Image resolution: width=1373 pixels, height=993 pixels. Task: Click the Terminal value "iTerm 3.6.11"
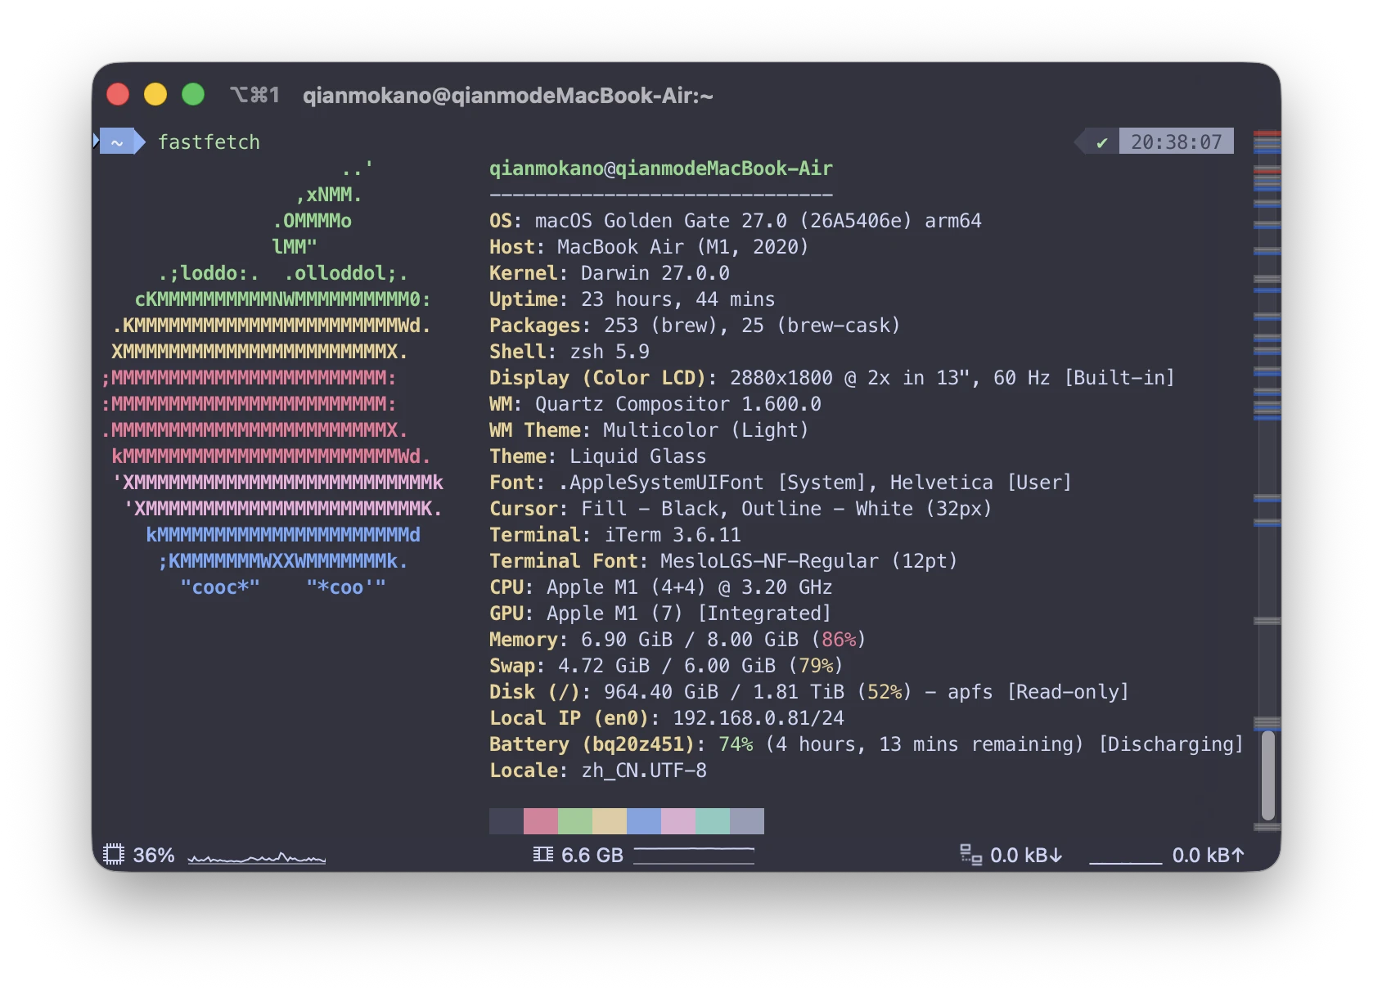coord(673,535)
